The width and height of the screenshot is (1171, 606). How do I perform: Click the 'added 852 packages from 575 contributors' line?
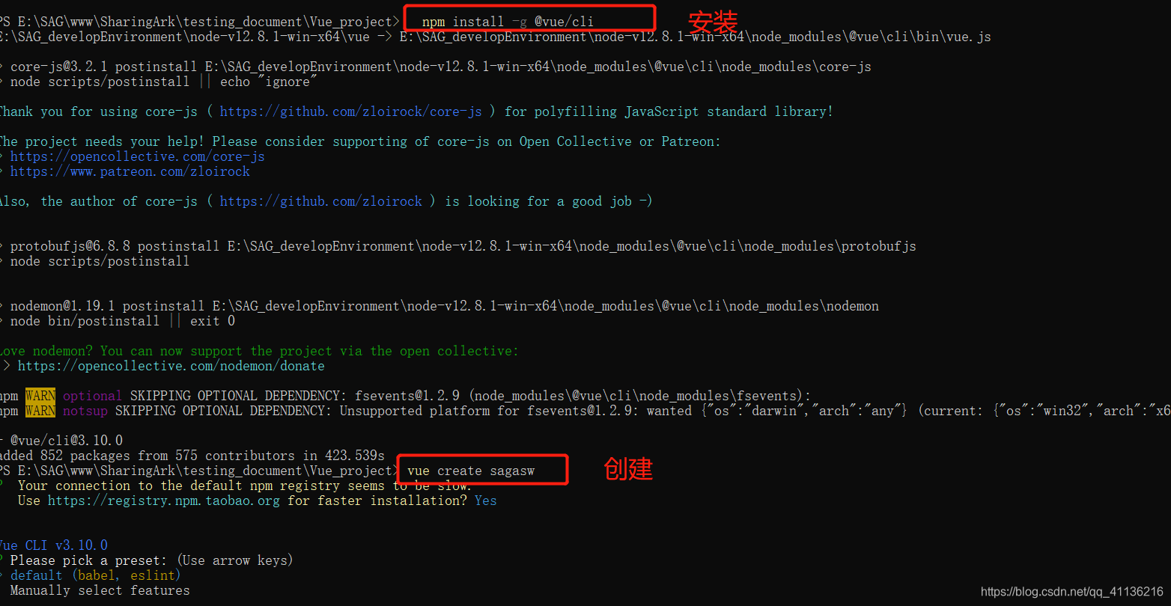(192, 456)
